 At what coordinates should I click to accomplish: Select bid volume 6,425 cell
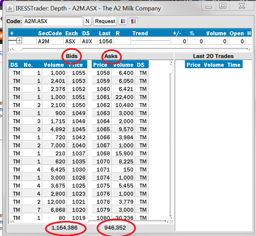55,170
